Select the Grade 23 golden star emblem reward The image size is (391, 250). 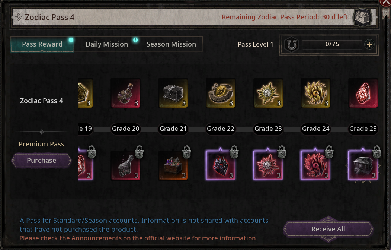[268, 93]
